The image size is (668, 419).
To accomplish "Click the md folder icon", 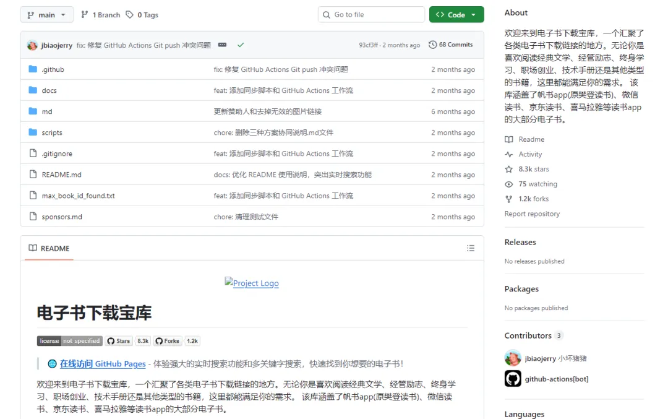I will (x=33, y=111).
